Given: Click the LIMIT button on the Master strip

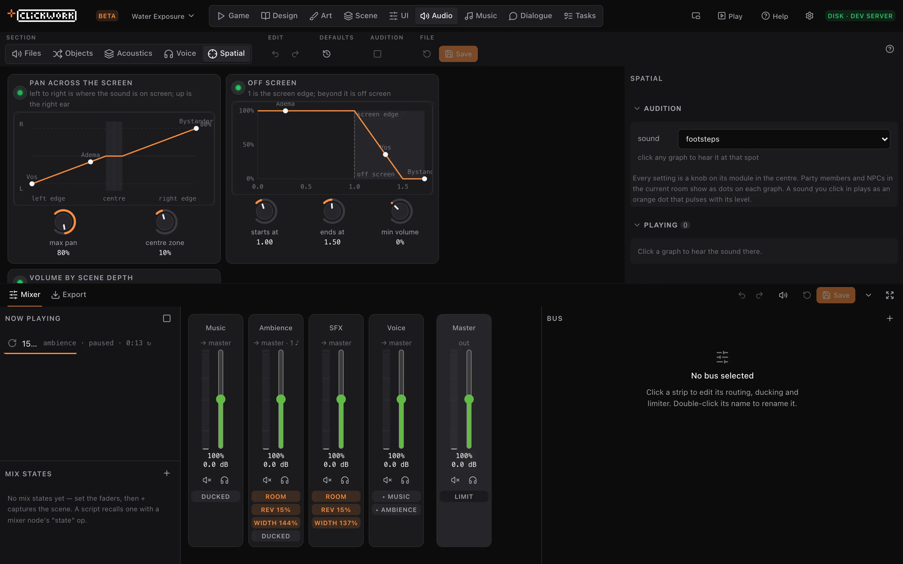Looking at the screenshot, I should (464, 497).
